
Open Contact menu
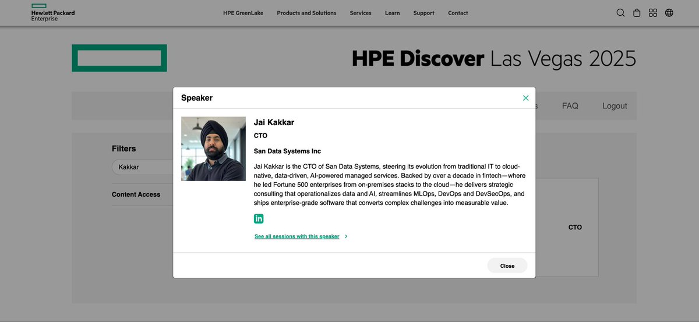[458, 13]
